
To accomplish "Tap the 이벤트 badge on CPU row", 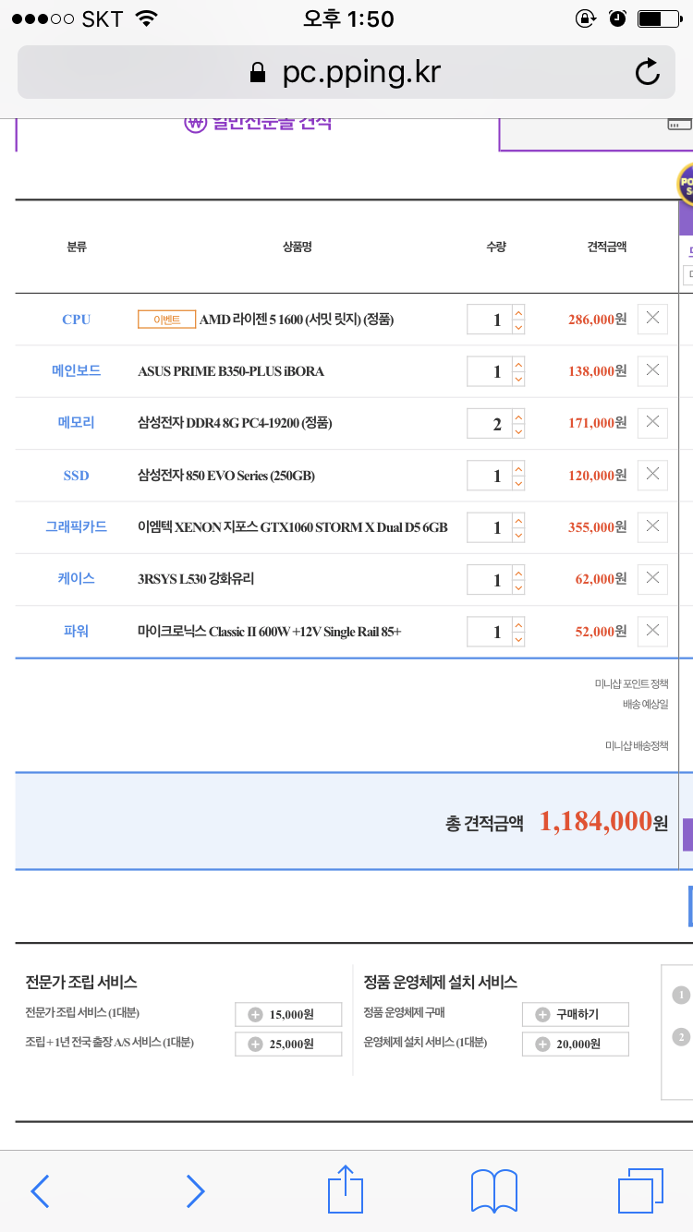I will (x=166, y=320).
